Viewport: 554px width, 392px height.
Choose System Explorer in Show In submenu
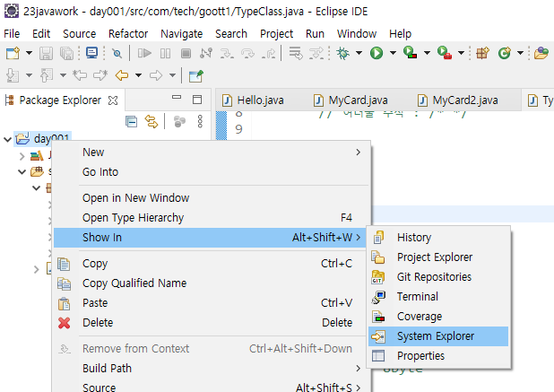point(438,336)
